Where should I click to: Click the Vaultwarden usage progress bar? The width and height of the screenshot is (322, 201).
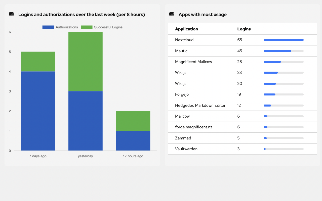point(284,149)
